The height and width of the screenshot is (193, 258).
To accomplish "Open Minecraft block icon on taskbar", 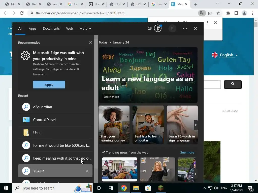I will [160, 188].
